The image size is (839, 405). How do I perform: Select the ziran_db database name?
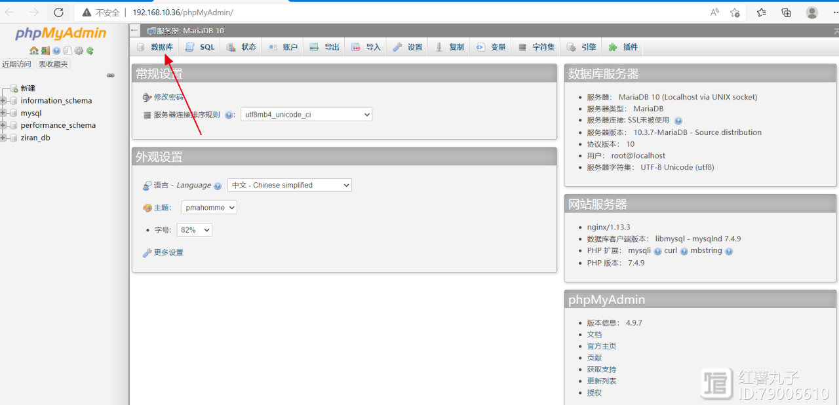tap(35, 138)
